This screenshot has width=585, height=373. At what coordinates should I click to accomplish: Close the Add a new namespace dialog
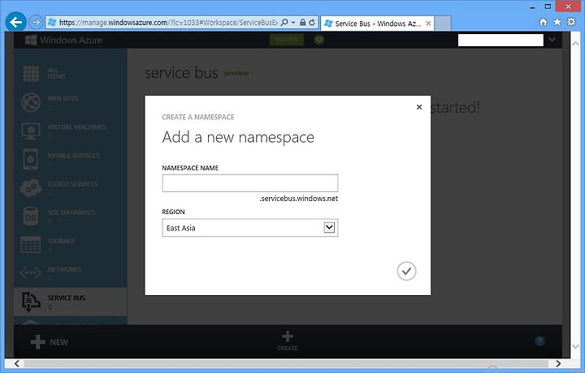419,107
